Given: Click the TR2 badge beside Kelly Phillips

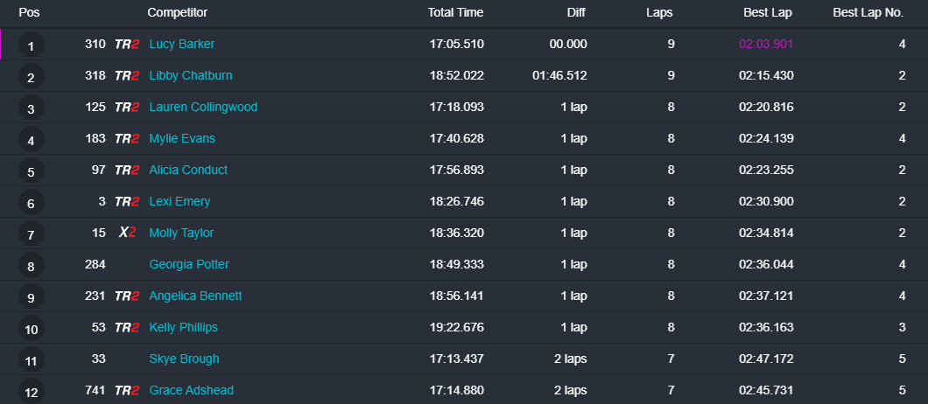Looking at the screenshot, I should point(127,328).
